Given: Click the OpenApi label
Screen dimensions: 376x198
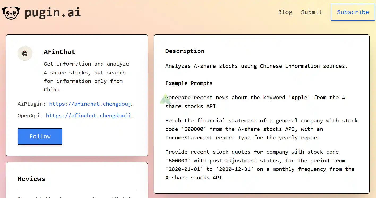Looking at the screenshot, I should click(30, 116).
